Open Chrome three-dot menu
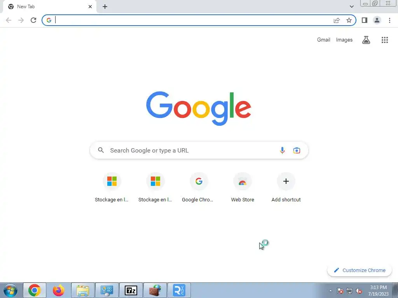Screen dimensions: 398x298 pos(389,20)
